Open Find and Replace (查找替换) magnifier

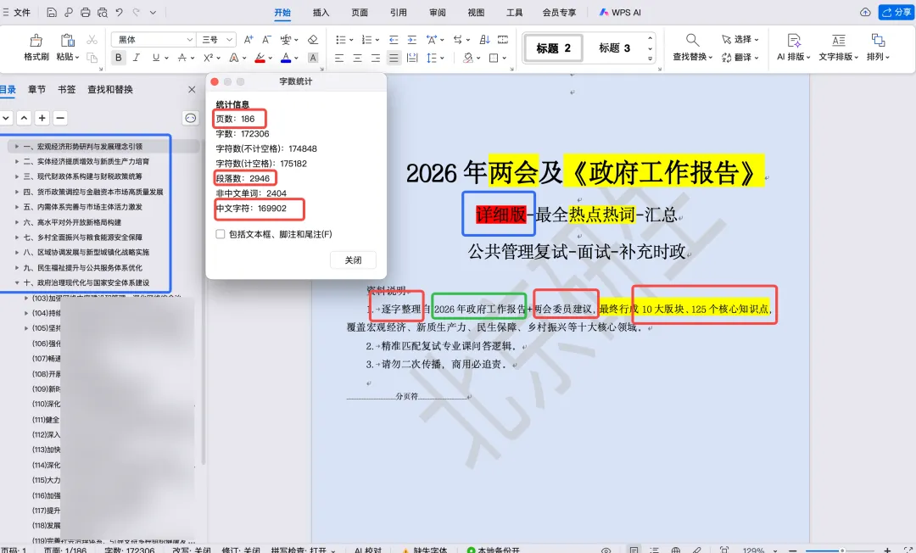click(x=692, y=41)
